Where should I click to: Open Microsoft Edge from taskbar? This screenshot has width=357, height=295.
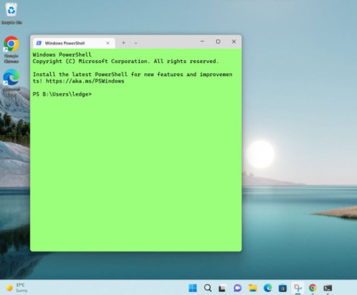point(268,288)
